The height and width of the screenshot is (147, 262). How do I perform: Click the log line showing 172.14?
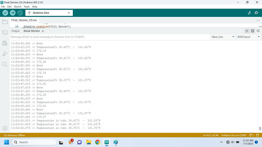click(28, 51)
